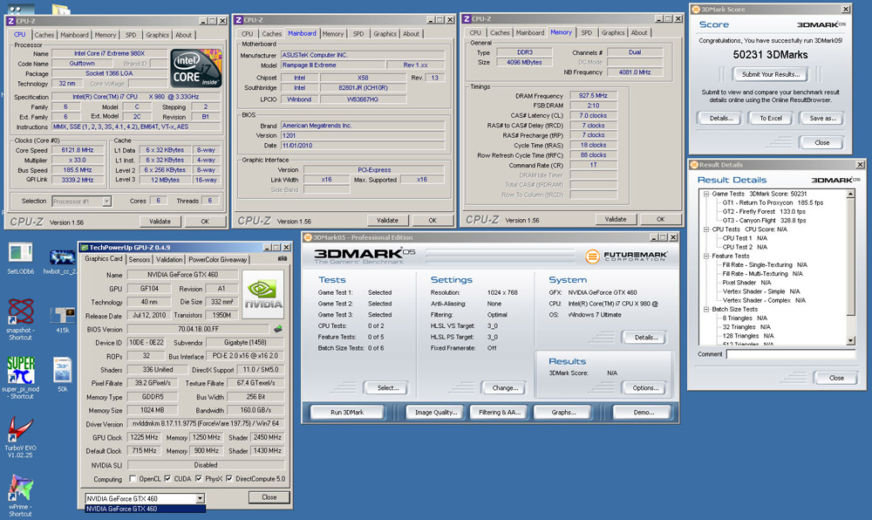Screen dimensions: 872x520
Task: Select the 415k file on the desktop
Action: click(62, 320)
